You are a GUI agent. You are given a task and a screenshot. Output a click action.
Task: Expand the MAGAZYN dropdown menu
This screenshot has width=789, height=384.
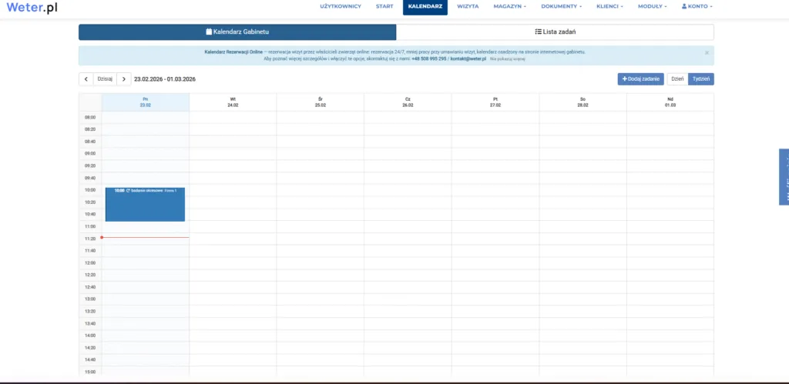point(510,6)
